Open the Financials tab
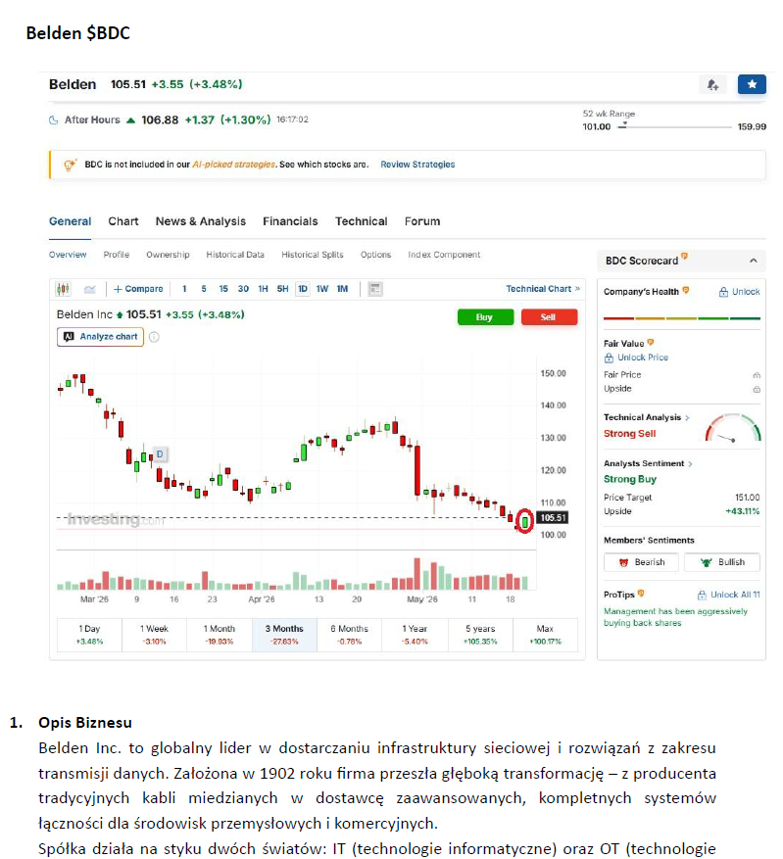Screen dimensions: 783x859 click(x=290, y=221)
